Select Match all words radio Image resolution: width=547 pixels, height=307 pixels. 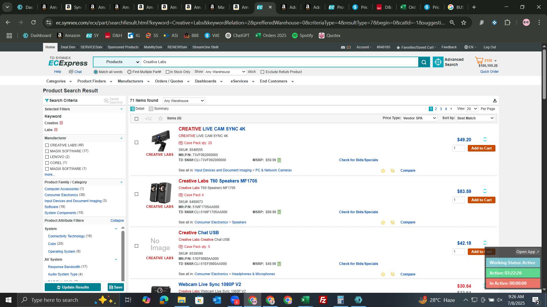(x=96, y=72)
